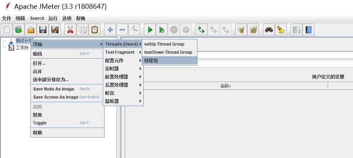Click the Toggle enable/disable toolbar icon

(134, 30)
